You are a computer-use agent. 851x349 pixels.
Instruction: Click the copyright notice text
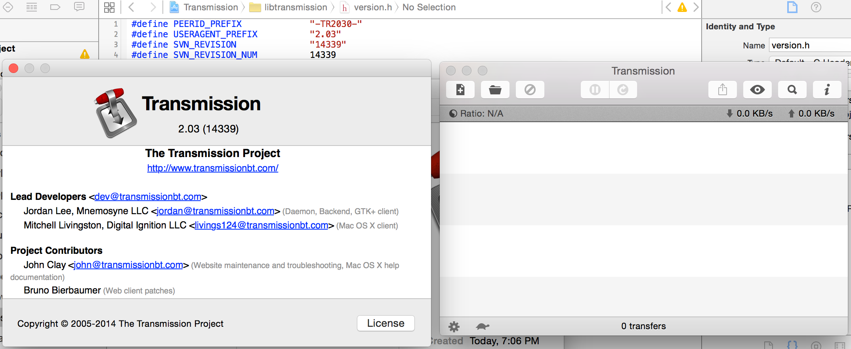[120, 324]
